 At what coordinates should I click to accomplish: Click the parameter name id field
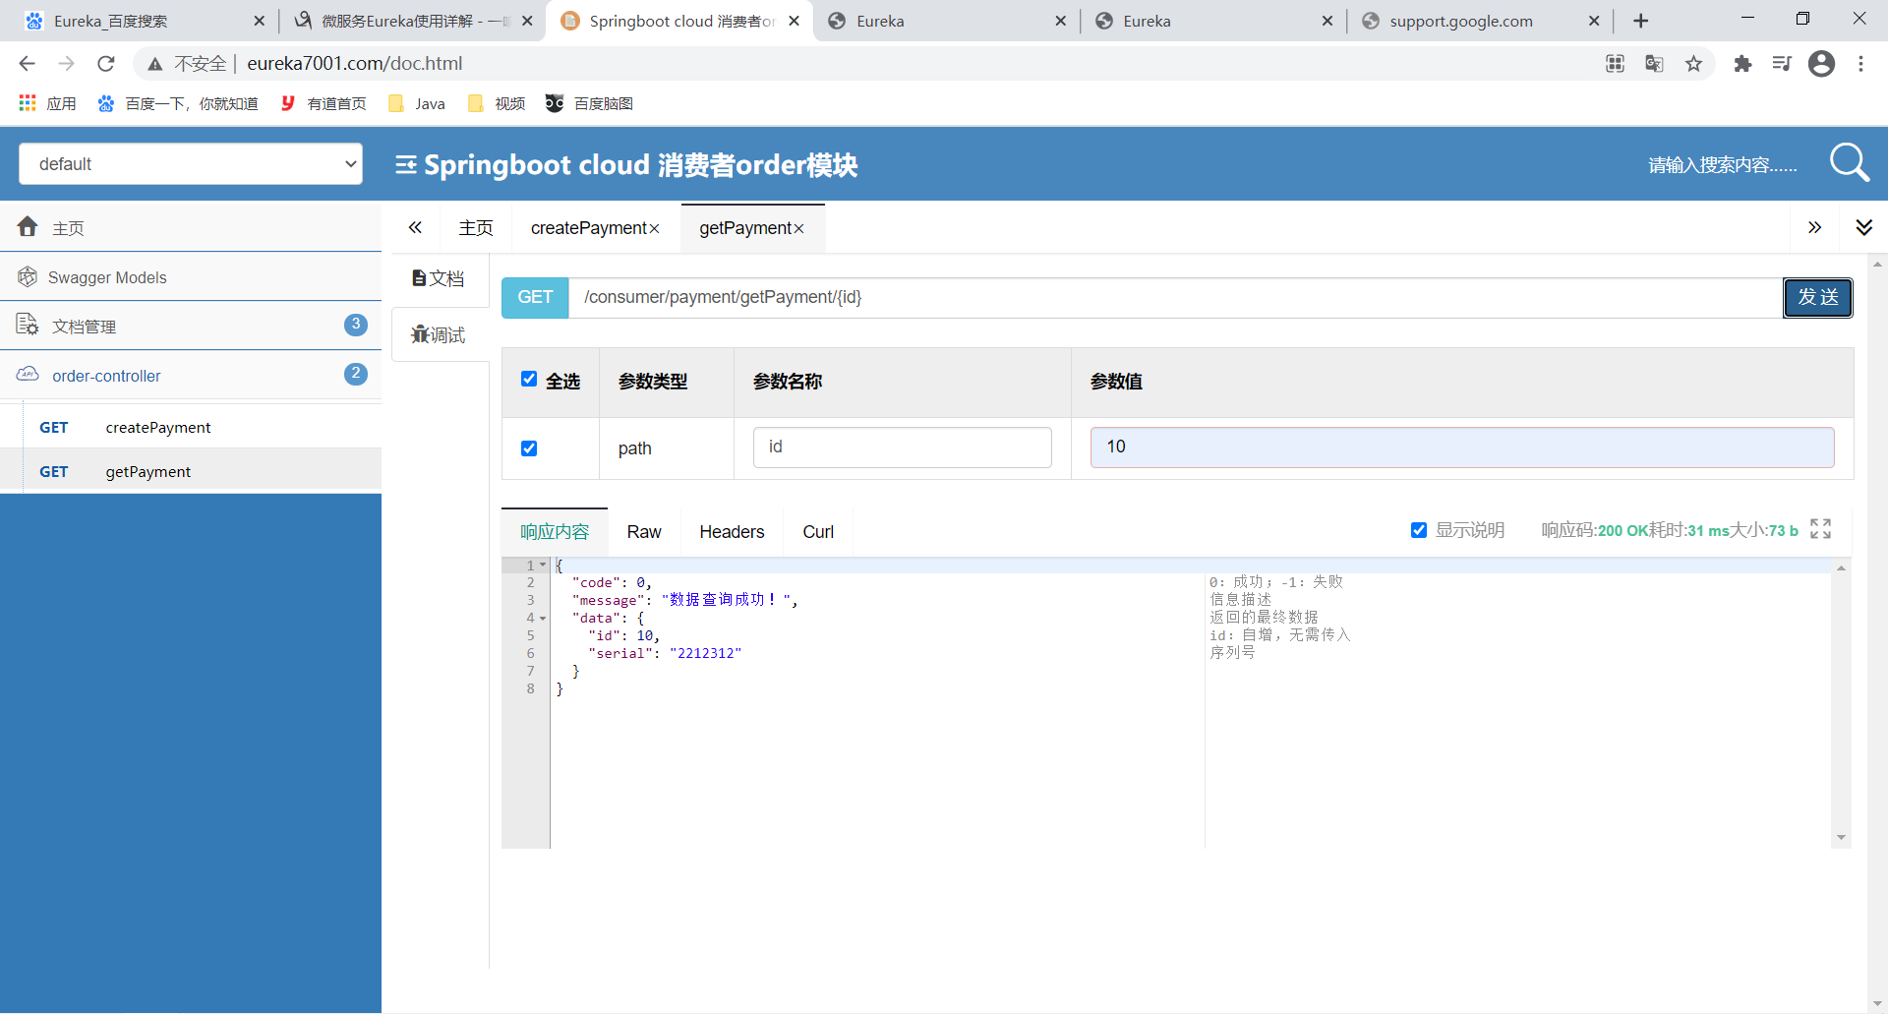(903, 447)
